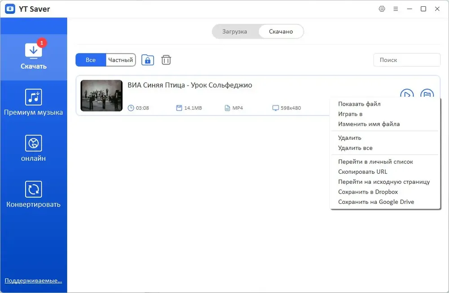Open the онлайн browser section
Image resolution: width=449 pixels, height=293 pixels.
point(34,148)
